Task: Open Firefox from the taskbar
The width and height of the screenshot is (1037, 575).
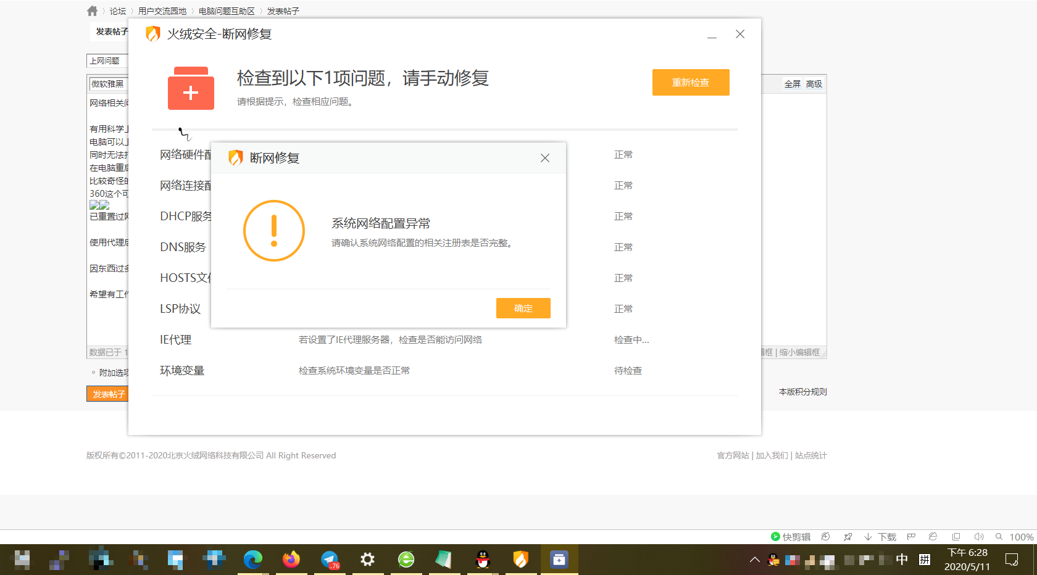Action: (291, 560)
